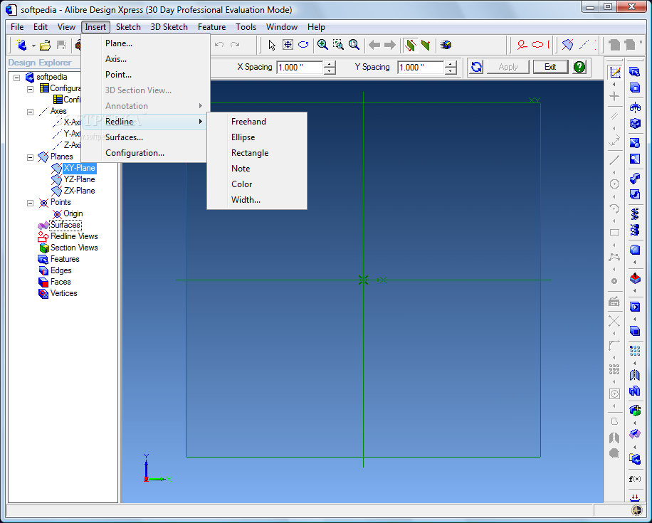Click the Previous view left arrow
This screenshot has width=652, height=523.
(374, 45)
